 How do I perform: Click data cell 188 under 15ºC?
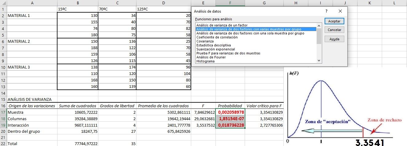[x=78, y=48]
